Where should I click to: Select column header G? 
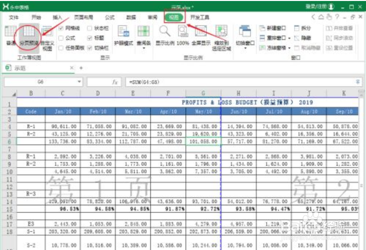pyautogui.click(x=203, y=93)
